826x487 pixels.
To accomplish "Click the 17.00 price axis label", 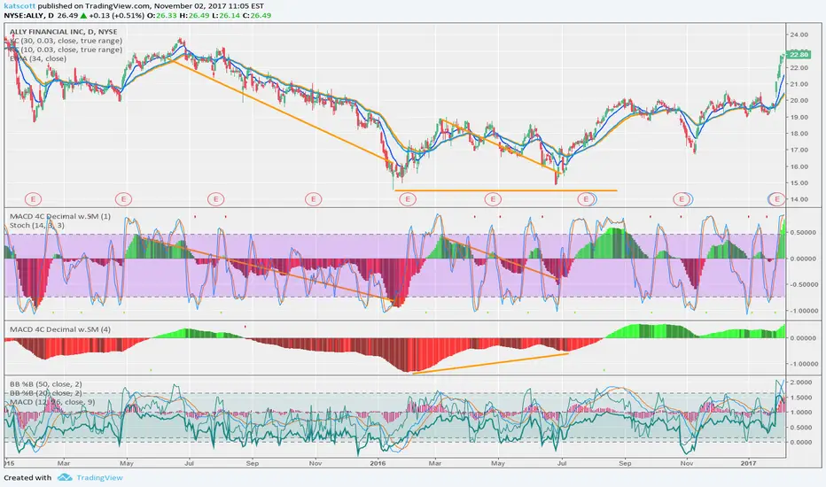I will pos(799,150).
